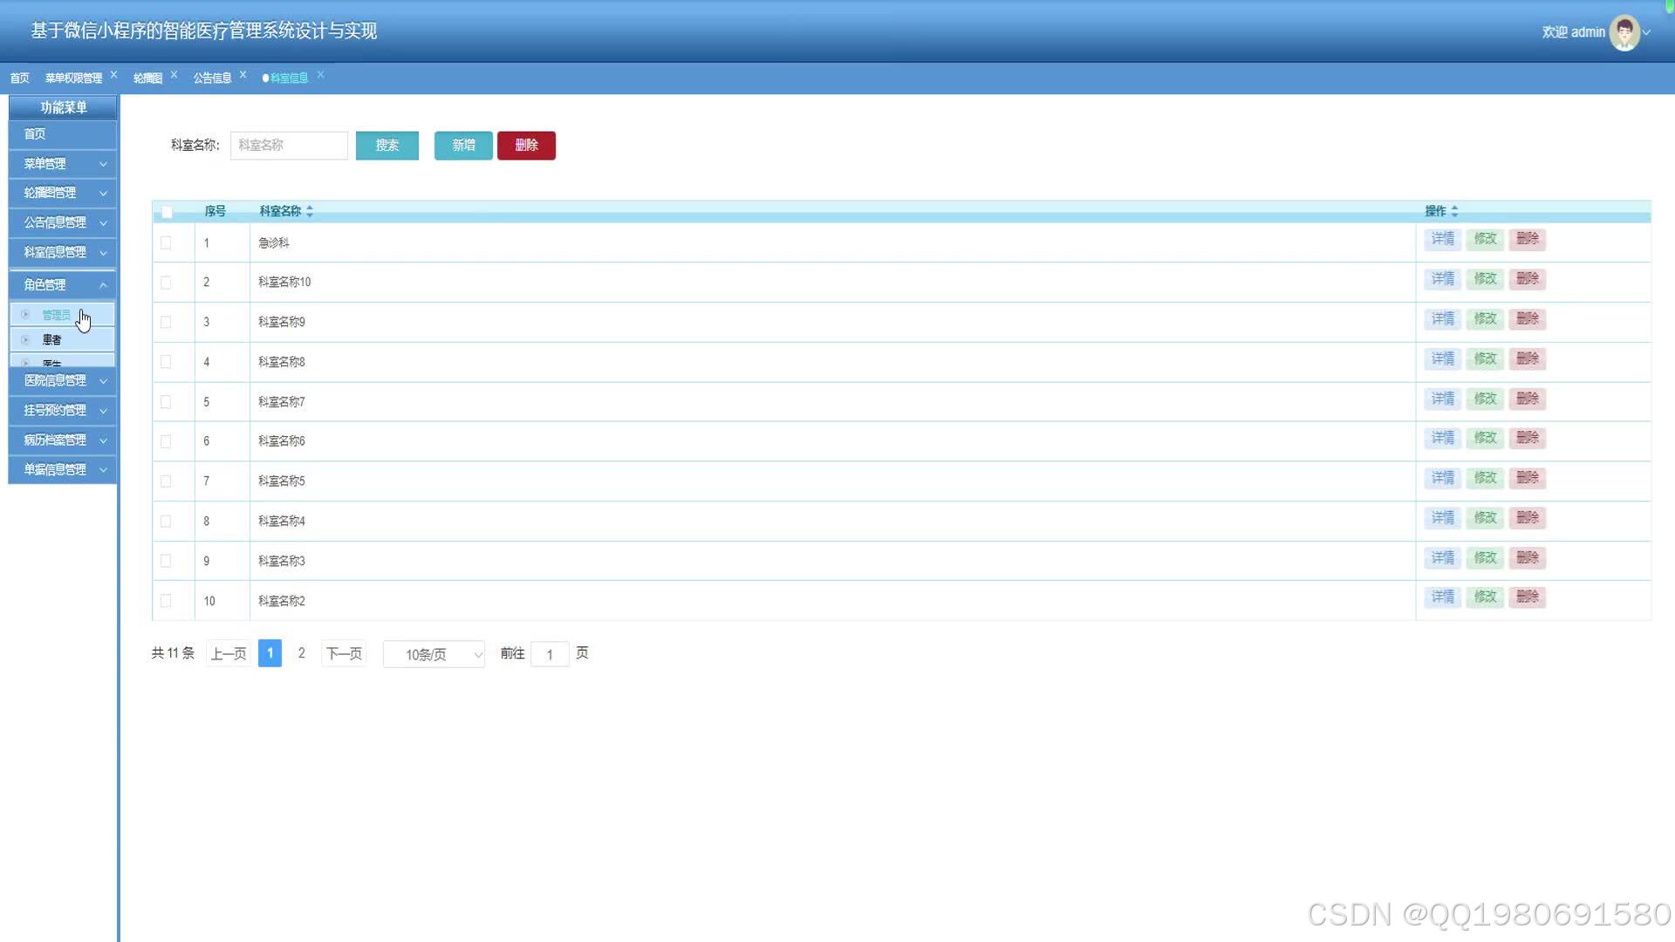Image resolution: width=1675 pixels, height=942 pixels.
Task: Close the active 科室信息 tab
Action: pyautogui.click(x=321, y=75)
